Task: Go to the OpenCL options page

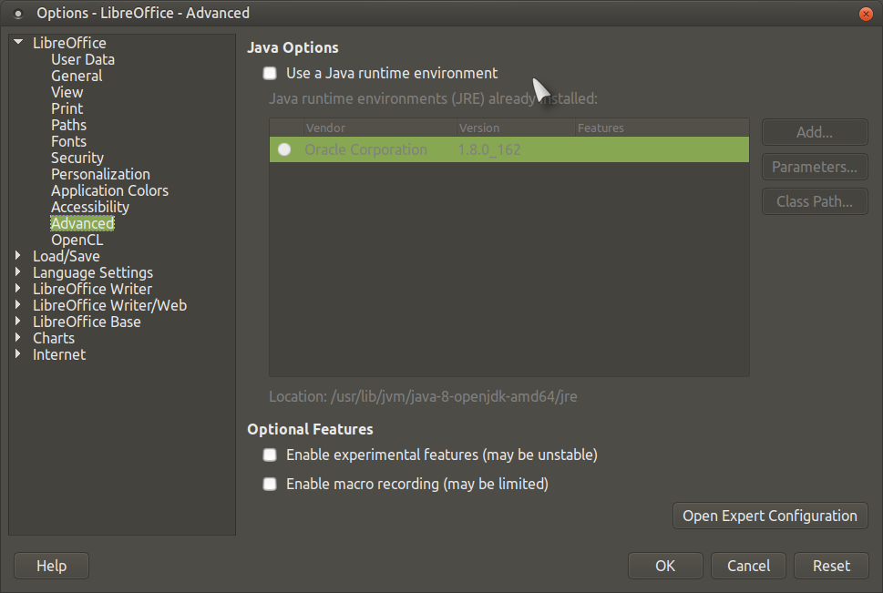Action: [x=77, y=240]
